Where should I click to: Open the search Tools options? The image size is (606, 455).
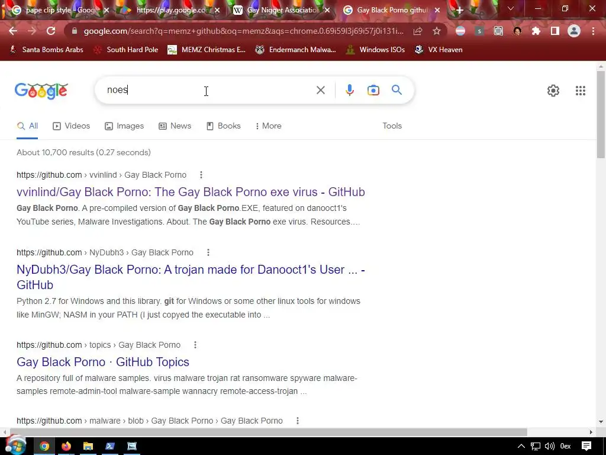click(x=392, y=126)
